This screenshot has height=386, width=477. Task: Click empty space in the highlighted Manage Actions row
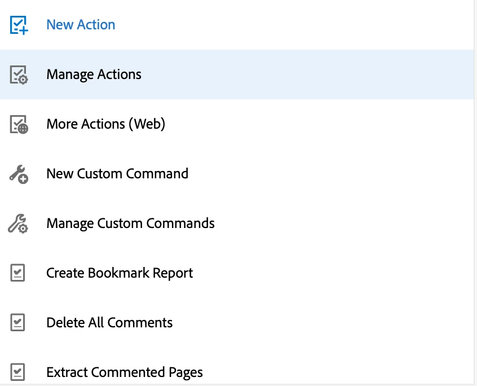click(310, 74)
